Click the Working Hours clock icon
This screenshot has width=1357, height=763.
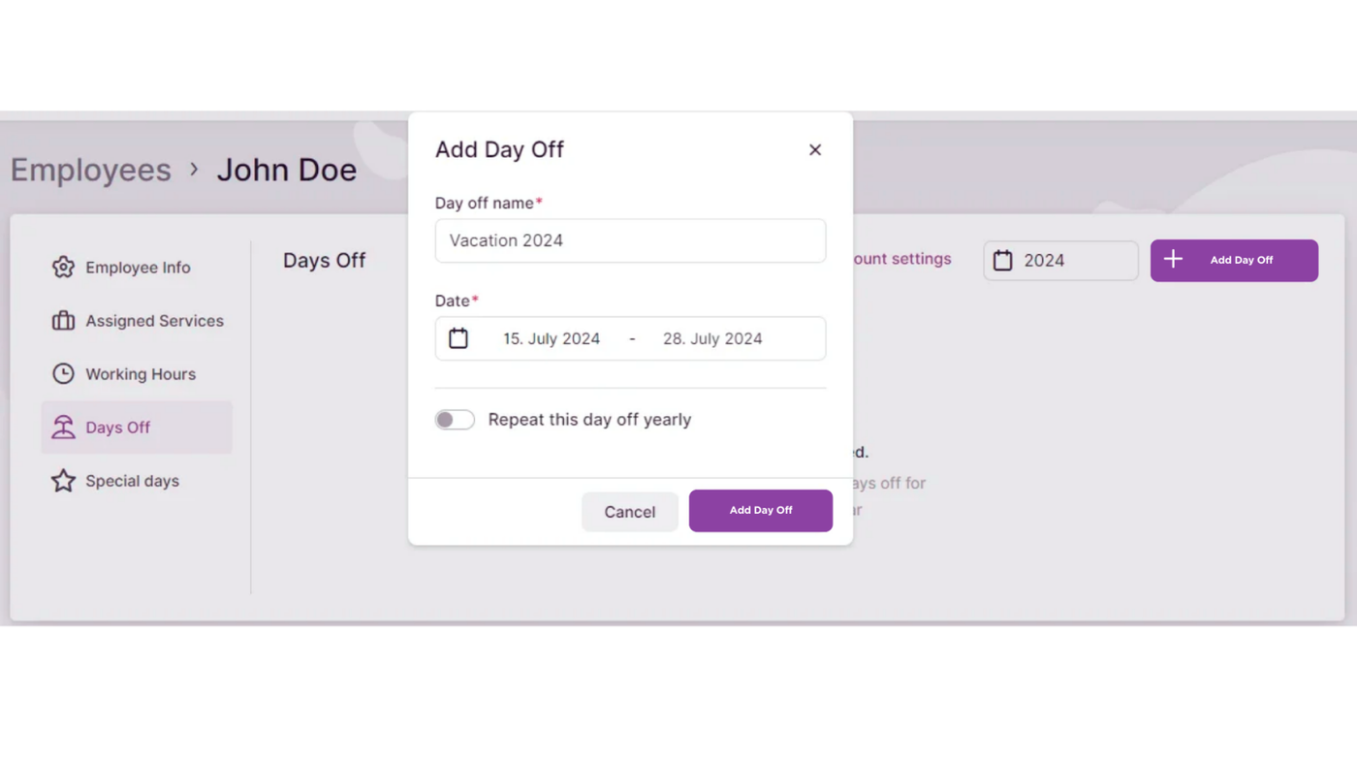click(x=63, y=374)
